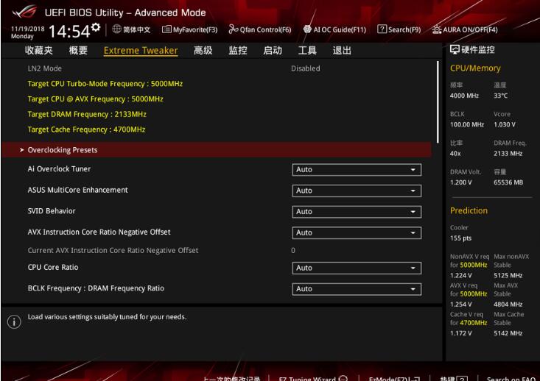540x381 pixels.
Task: Click SVID Behavior label
Action: 52,211
